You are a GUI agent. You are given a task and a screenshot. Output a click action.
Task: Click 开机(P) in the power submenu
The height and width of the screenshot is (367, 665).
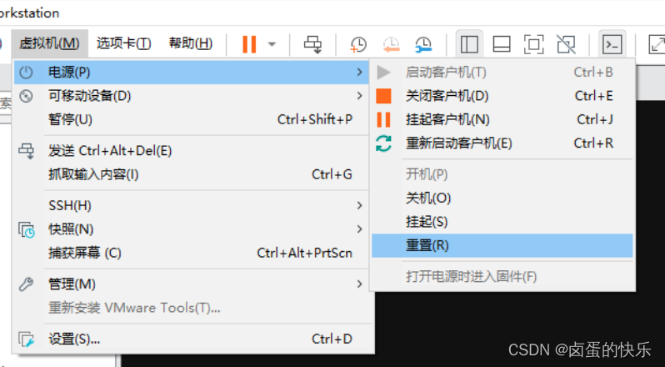point(502,174)
